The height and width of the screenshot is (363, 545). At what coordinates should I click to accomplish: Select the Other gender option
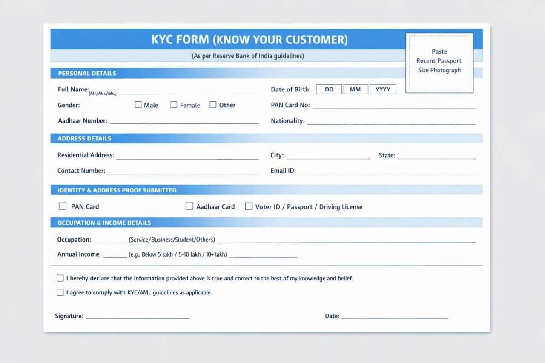point(213,104)
